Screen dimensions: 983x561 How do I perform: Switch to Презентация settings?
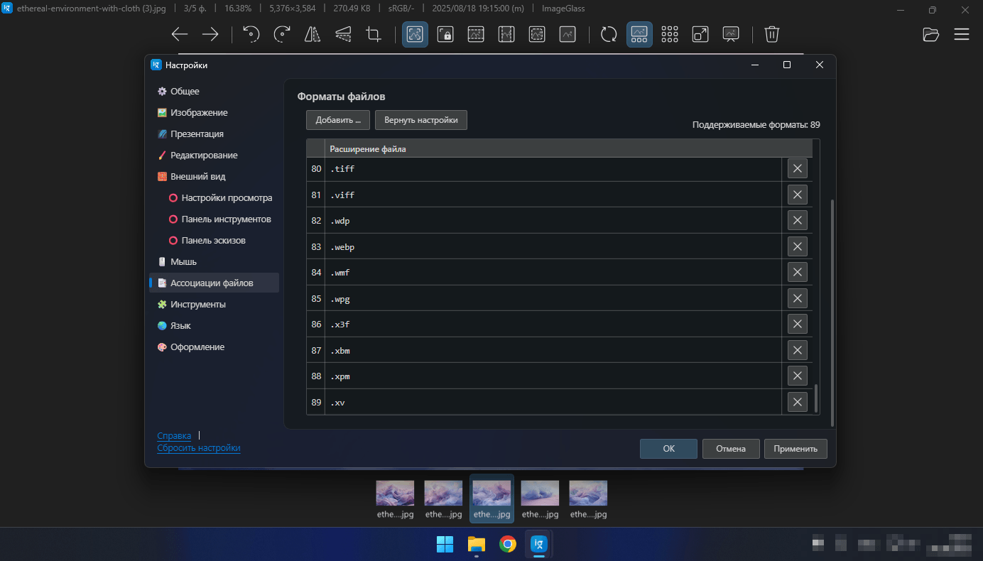point(214,134)
